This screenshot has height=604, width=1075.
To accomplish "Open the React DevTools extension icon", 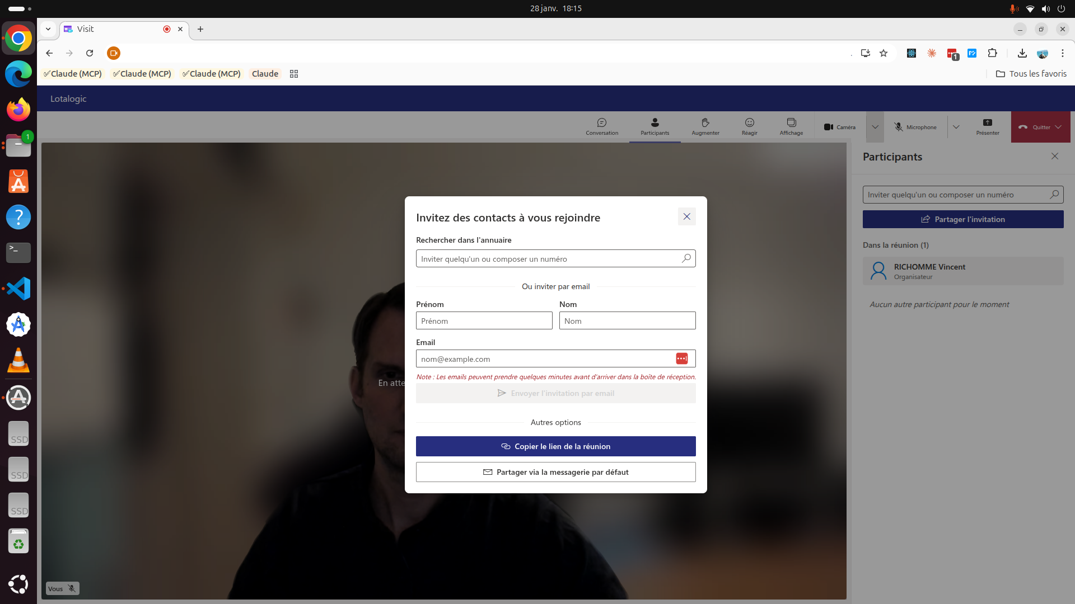I will [x=912, y=53].
